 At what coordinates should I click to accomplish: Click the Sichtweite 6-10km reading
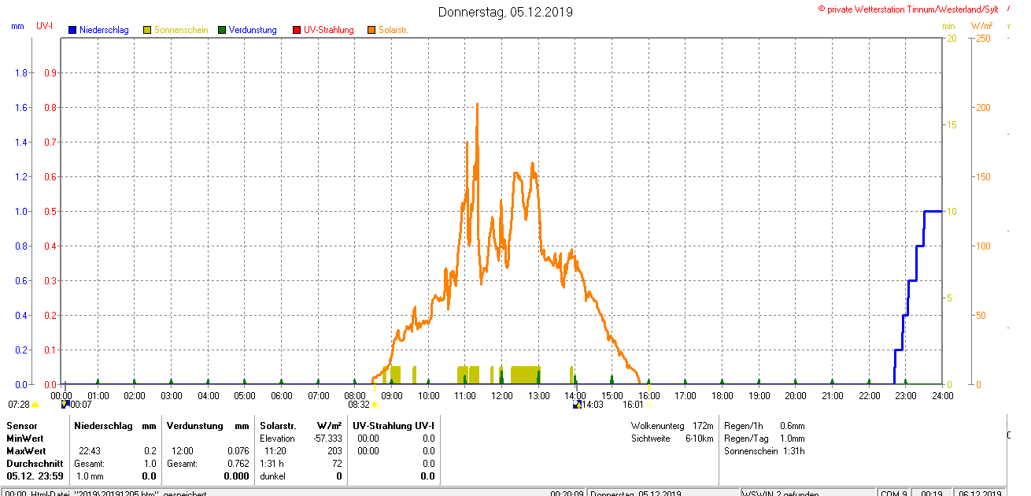click(671, 438)
